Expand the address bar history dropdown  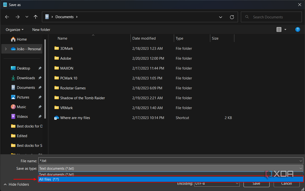pyautogui.click(x=221, y=17)
